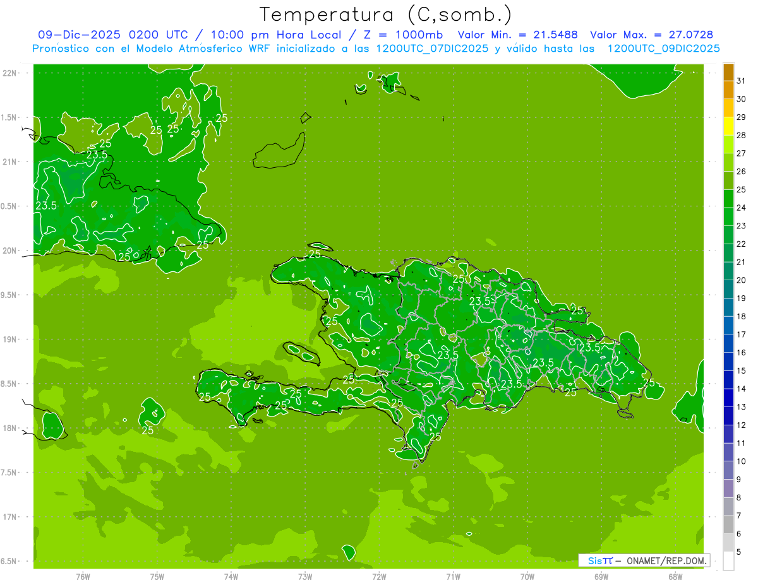The image size is (758, 585).
Task: Click the 18N latitude axis label
Action: 11,428
